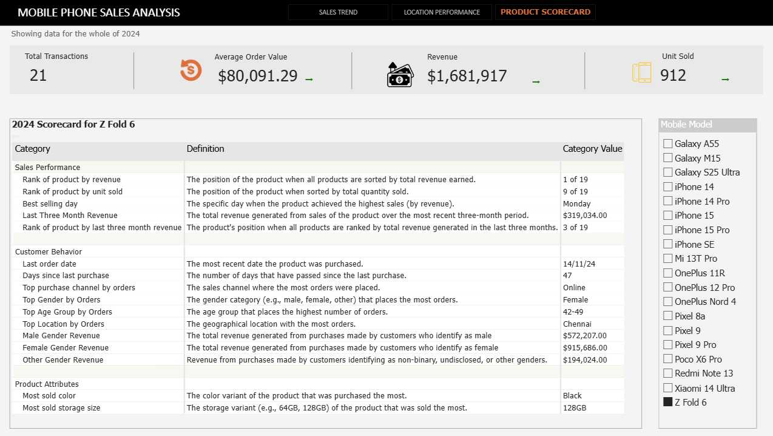Tick the OnePlus 11R checkbox

coord(668,273)
